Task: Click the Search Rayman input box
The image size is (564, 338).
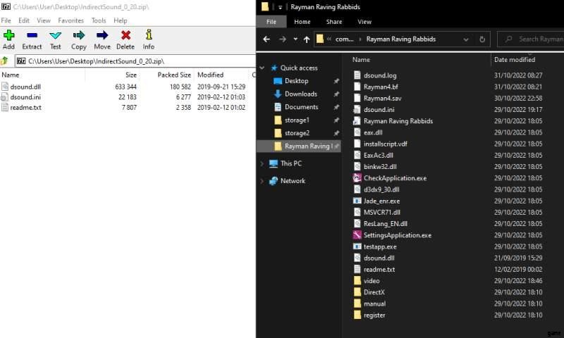Action: pyautogui.click(x=536, y=39)
